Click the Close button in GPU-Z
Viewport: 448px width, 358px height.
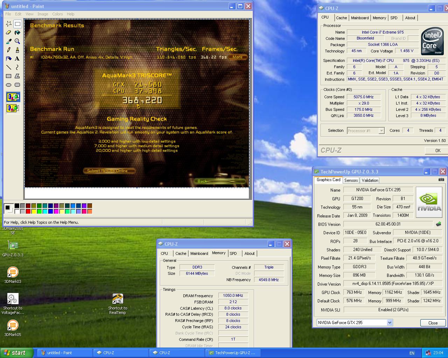coord(433,323)
